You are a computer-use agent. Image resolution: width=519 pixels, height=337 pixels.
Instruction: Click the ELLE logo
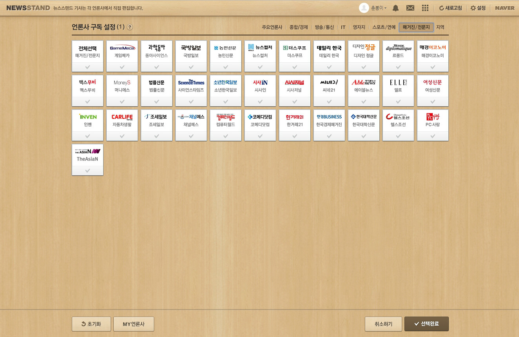pos(398,82)
